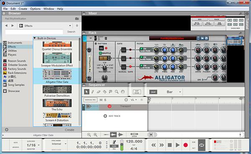Open the Window menu

click(49, 9)
